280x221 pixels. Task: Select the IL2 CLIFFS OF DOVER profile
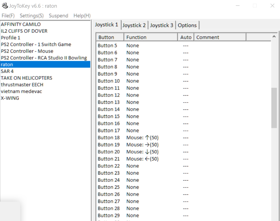(x=45, y=31)
